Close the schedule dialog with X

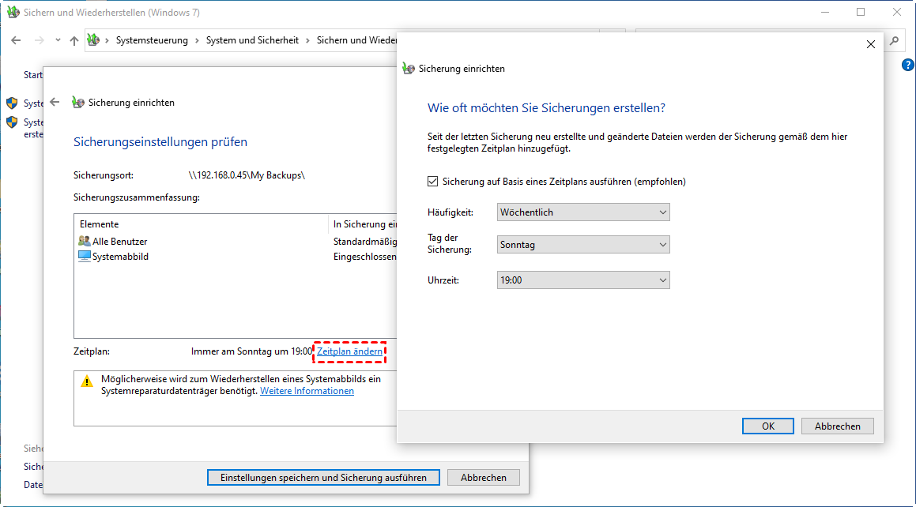click(x=871, y=44)
